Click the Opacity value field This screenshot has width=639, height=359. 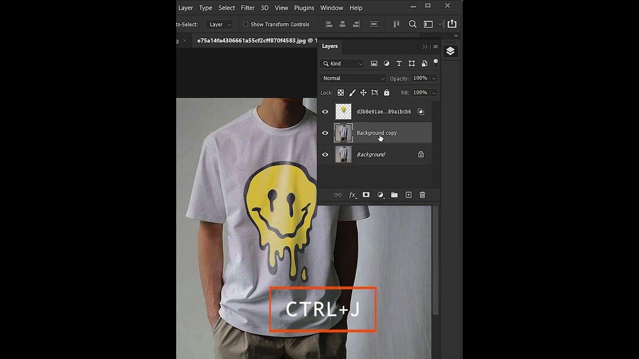[420, 78]
